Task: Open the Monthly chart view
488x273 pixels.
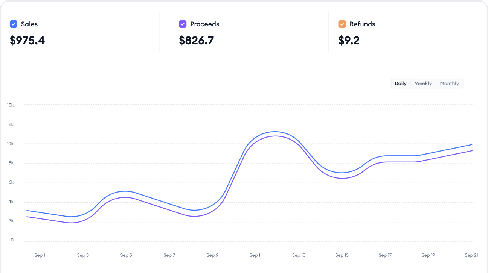Action: click(x=449, y=83)
